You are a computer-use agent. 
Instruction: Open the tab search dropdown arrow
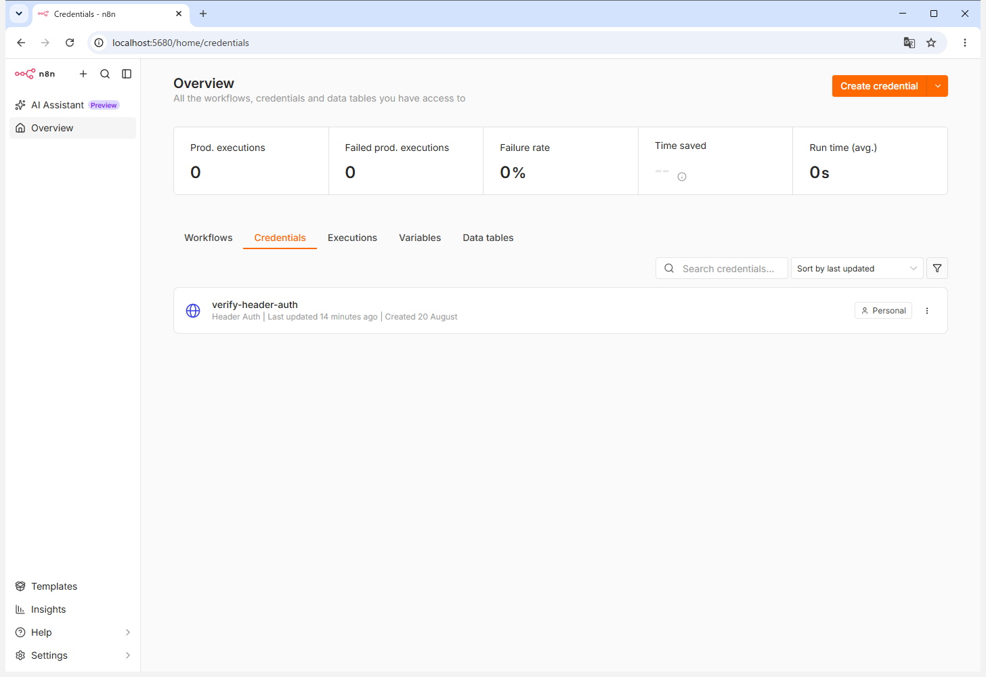19,14
